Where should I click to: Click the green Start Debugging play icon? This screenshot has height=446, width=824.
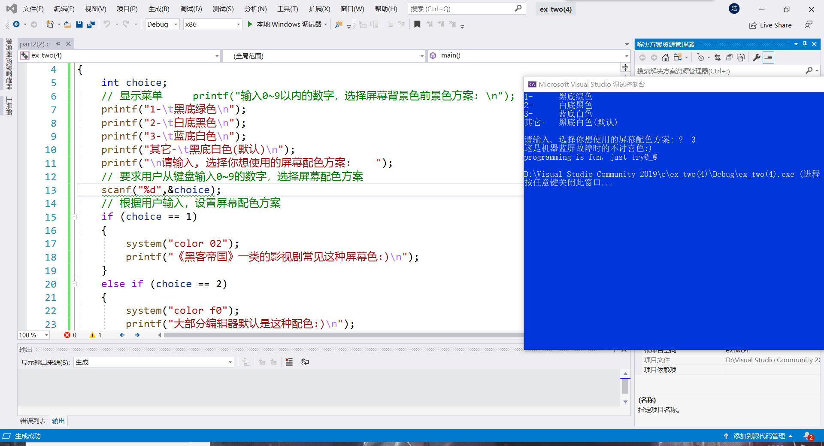pyautogui.click(x=250, y=24)
